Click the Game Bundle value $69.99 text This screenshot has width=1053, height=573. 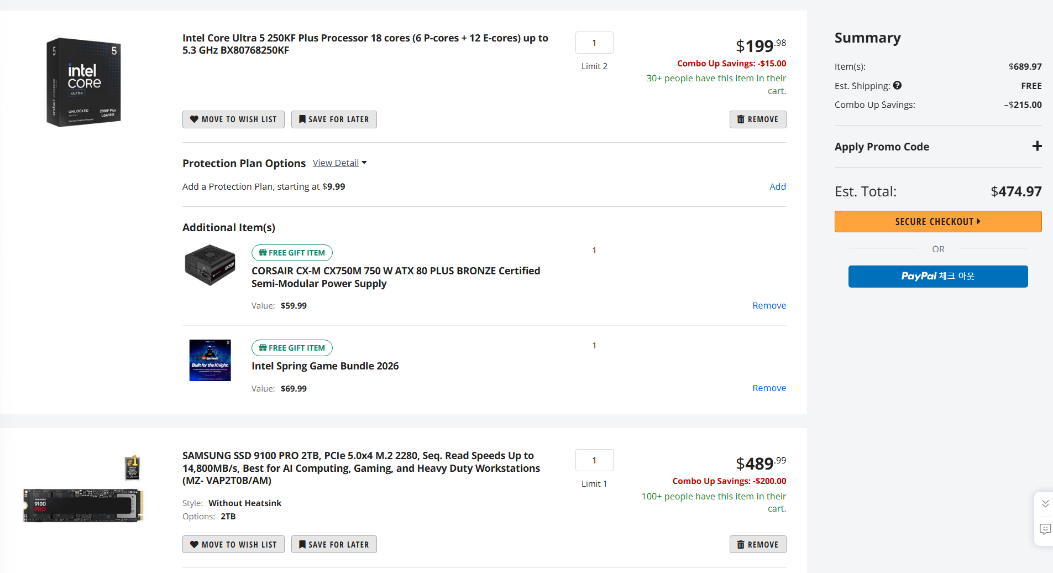point(294,388)
